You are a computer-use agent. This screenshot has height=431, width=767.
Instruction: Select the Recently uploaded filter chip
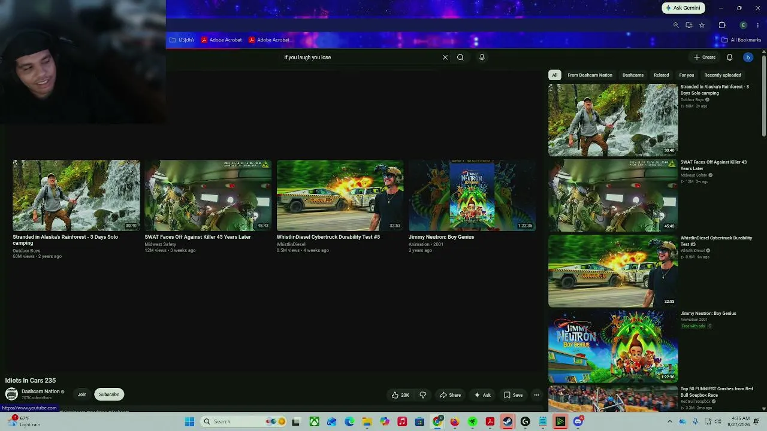723,75
